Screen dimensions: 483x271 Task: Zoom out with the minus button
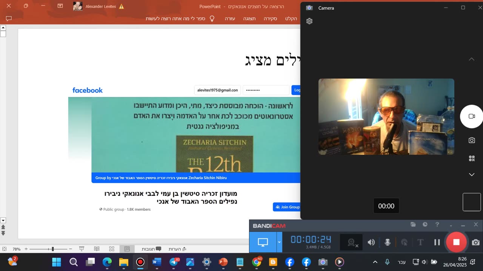[x=70, y=249]
